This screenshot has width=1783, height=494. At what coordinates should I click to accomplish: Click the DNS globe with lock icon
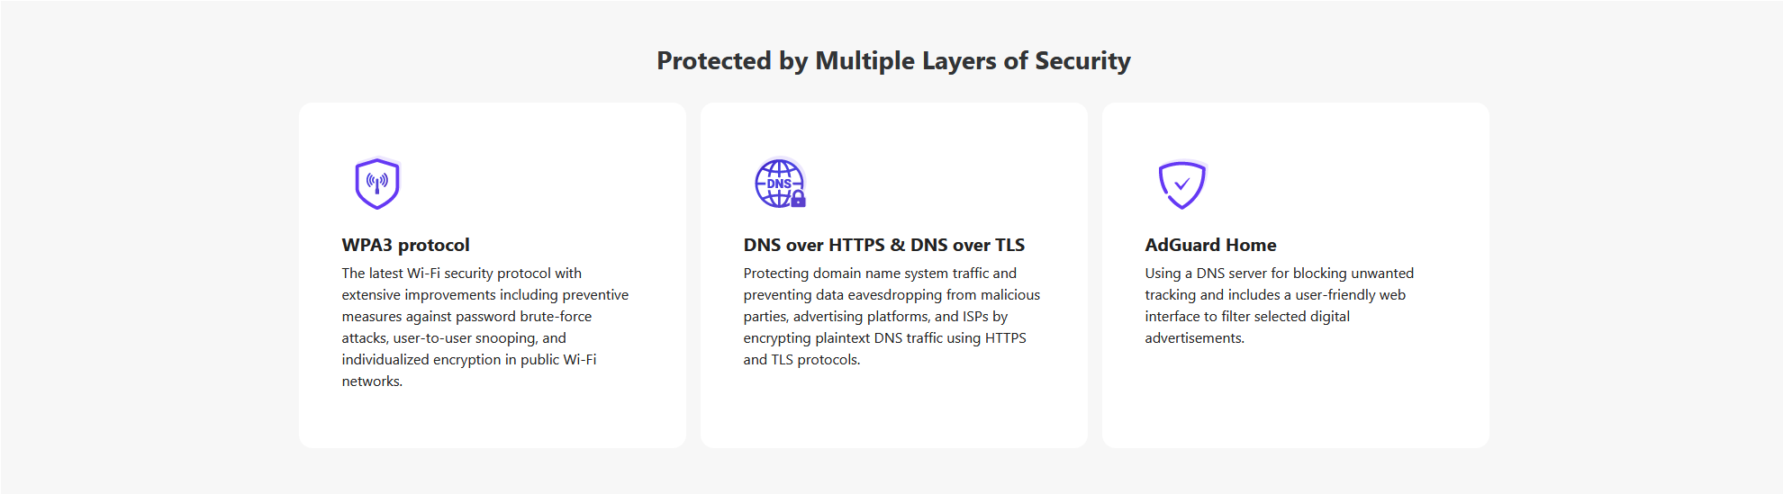click(780, 184)
